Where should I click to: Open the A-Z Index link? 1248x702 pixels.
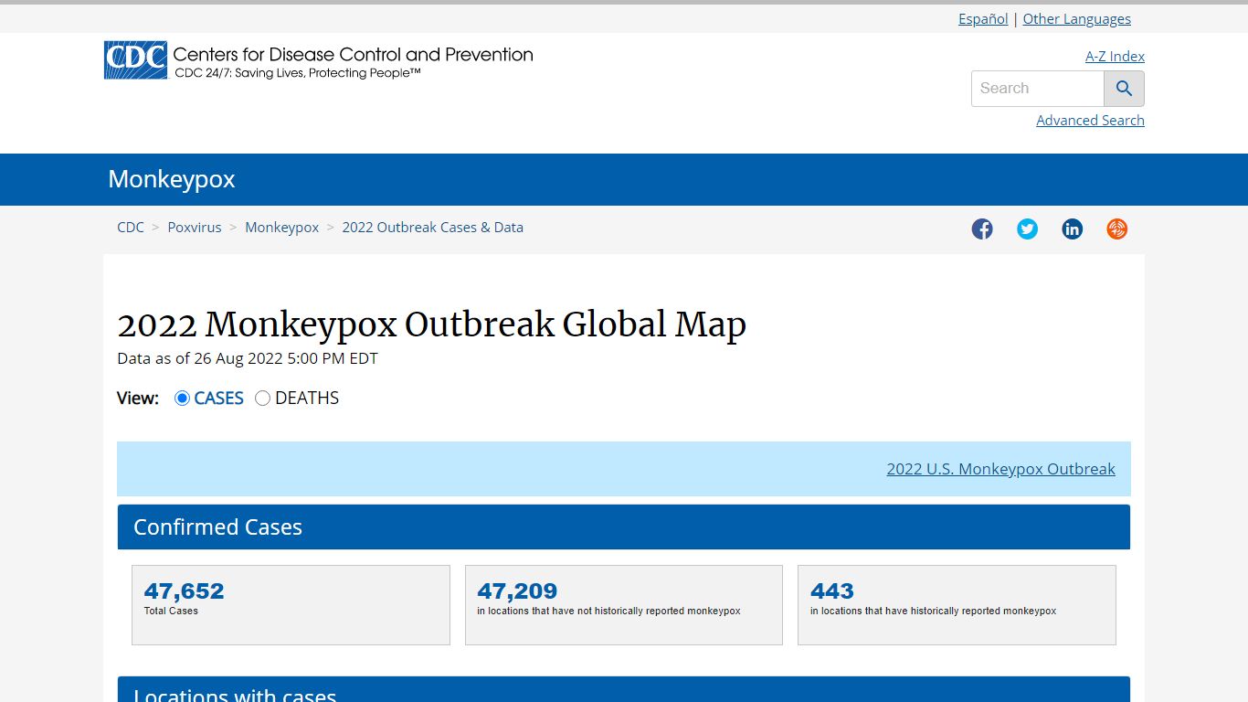tap(1115, 57)
